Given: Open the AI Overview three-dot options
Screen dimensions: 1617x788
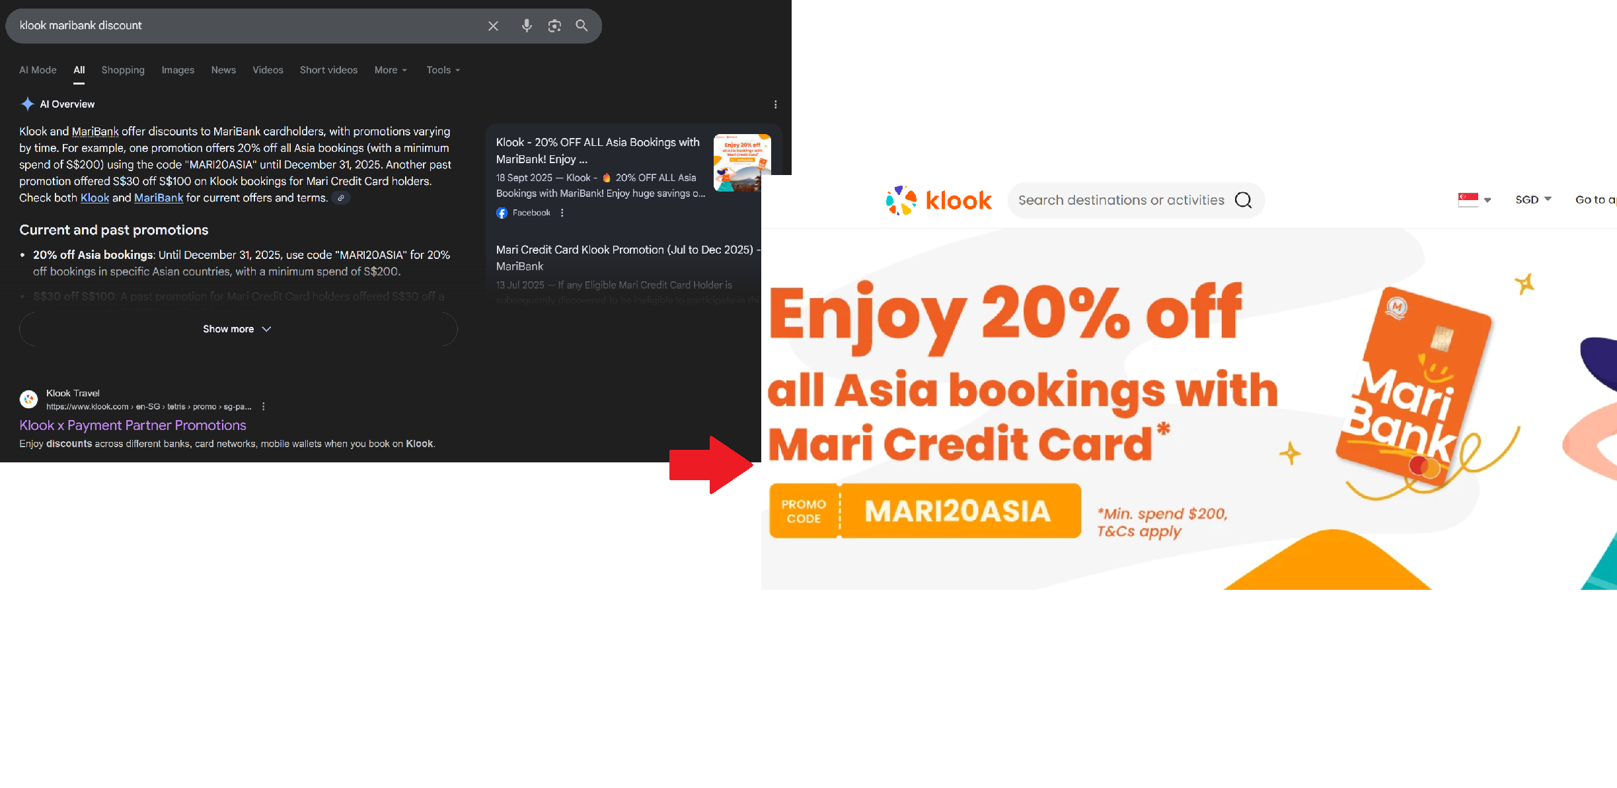Looking at the screenshot, I should coord(775,104).
